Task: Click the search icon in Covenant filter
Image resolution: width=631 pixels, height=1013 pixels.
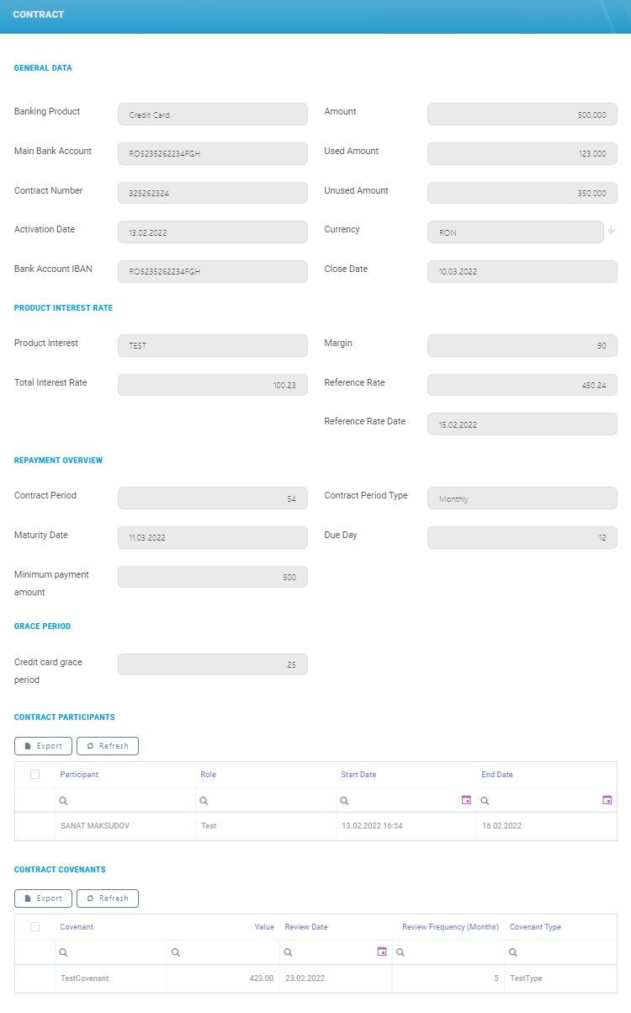Action: pyautogui.click(x=64, y=952)
